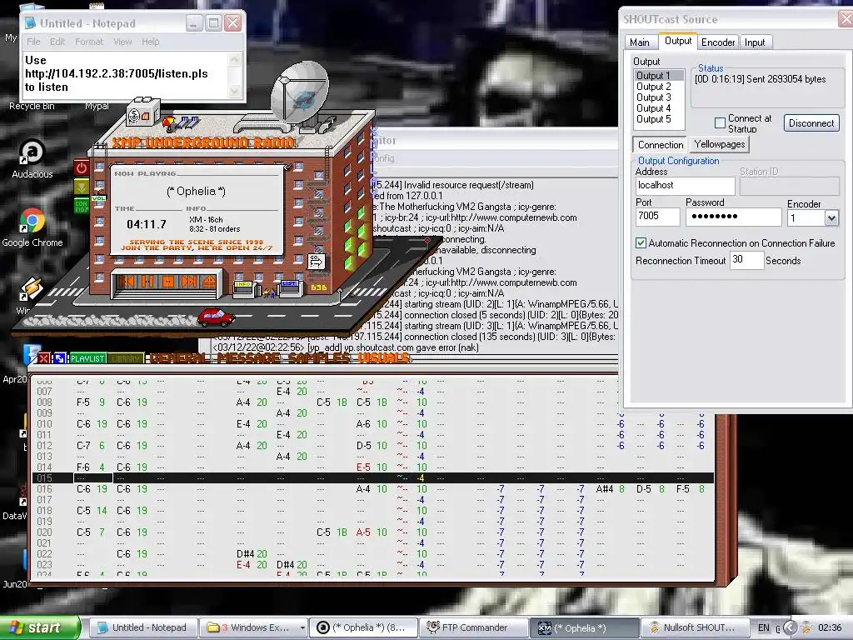853x640 pixels.
Task: Select the Recycle Bin desktop icon
Action: [x=32, y=106]
